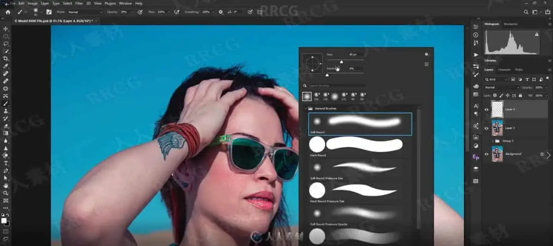This screenshot has width=553, height=246.
Task: Click the Home icon in options bar
Action: (8, 12)
